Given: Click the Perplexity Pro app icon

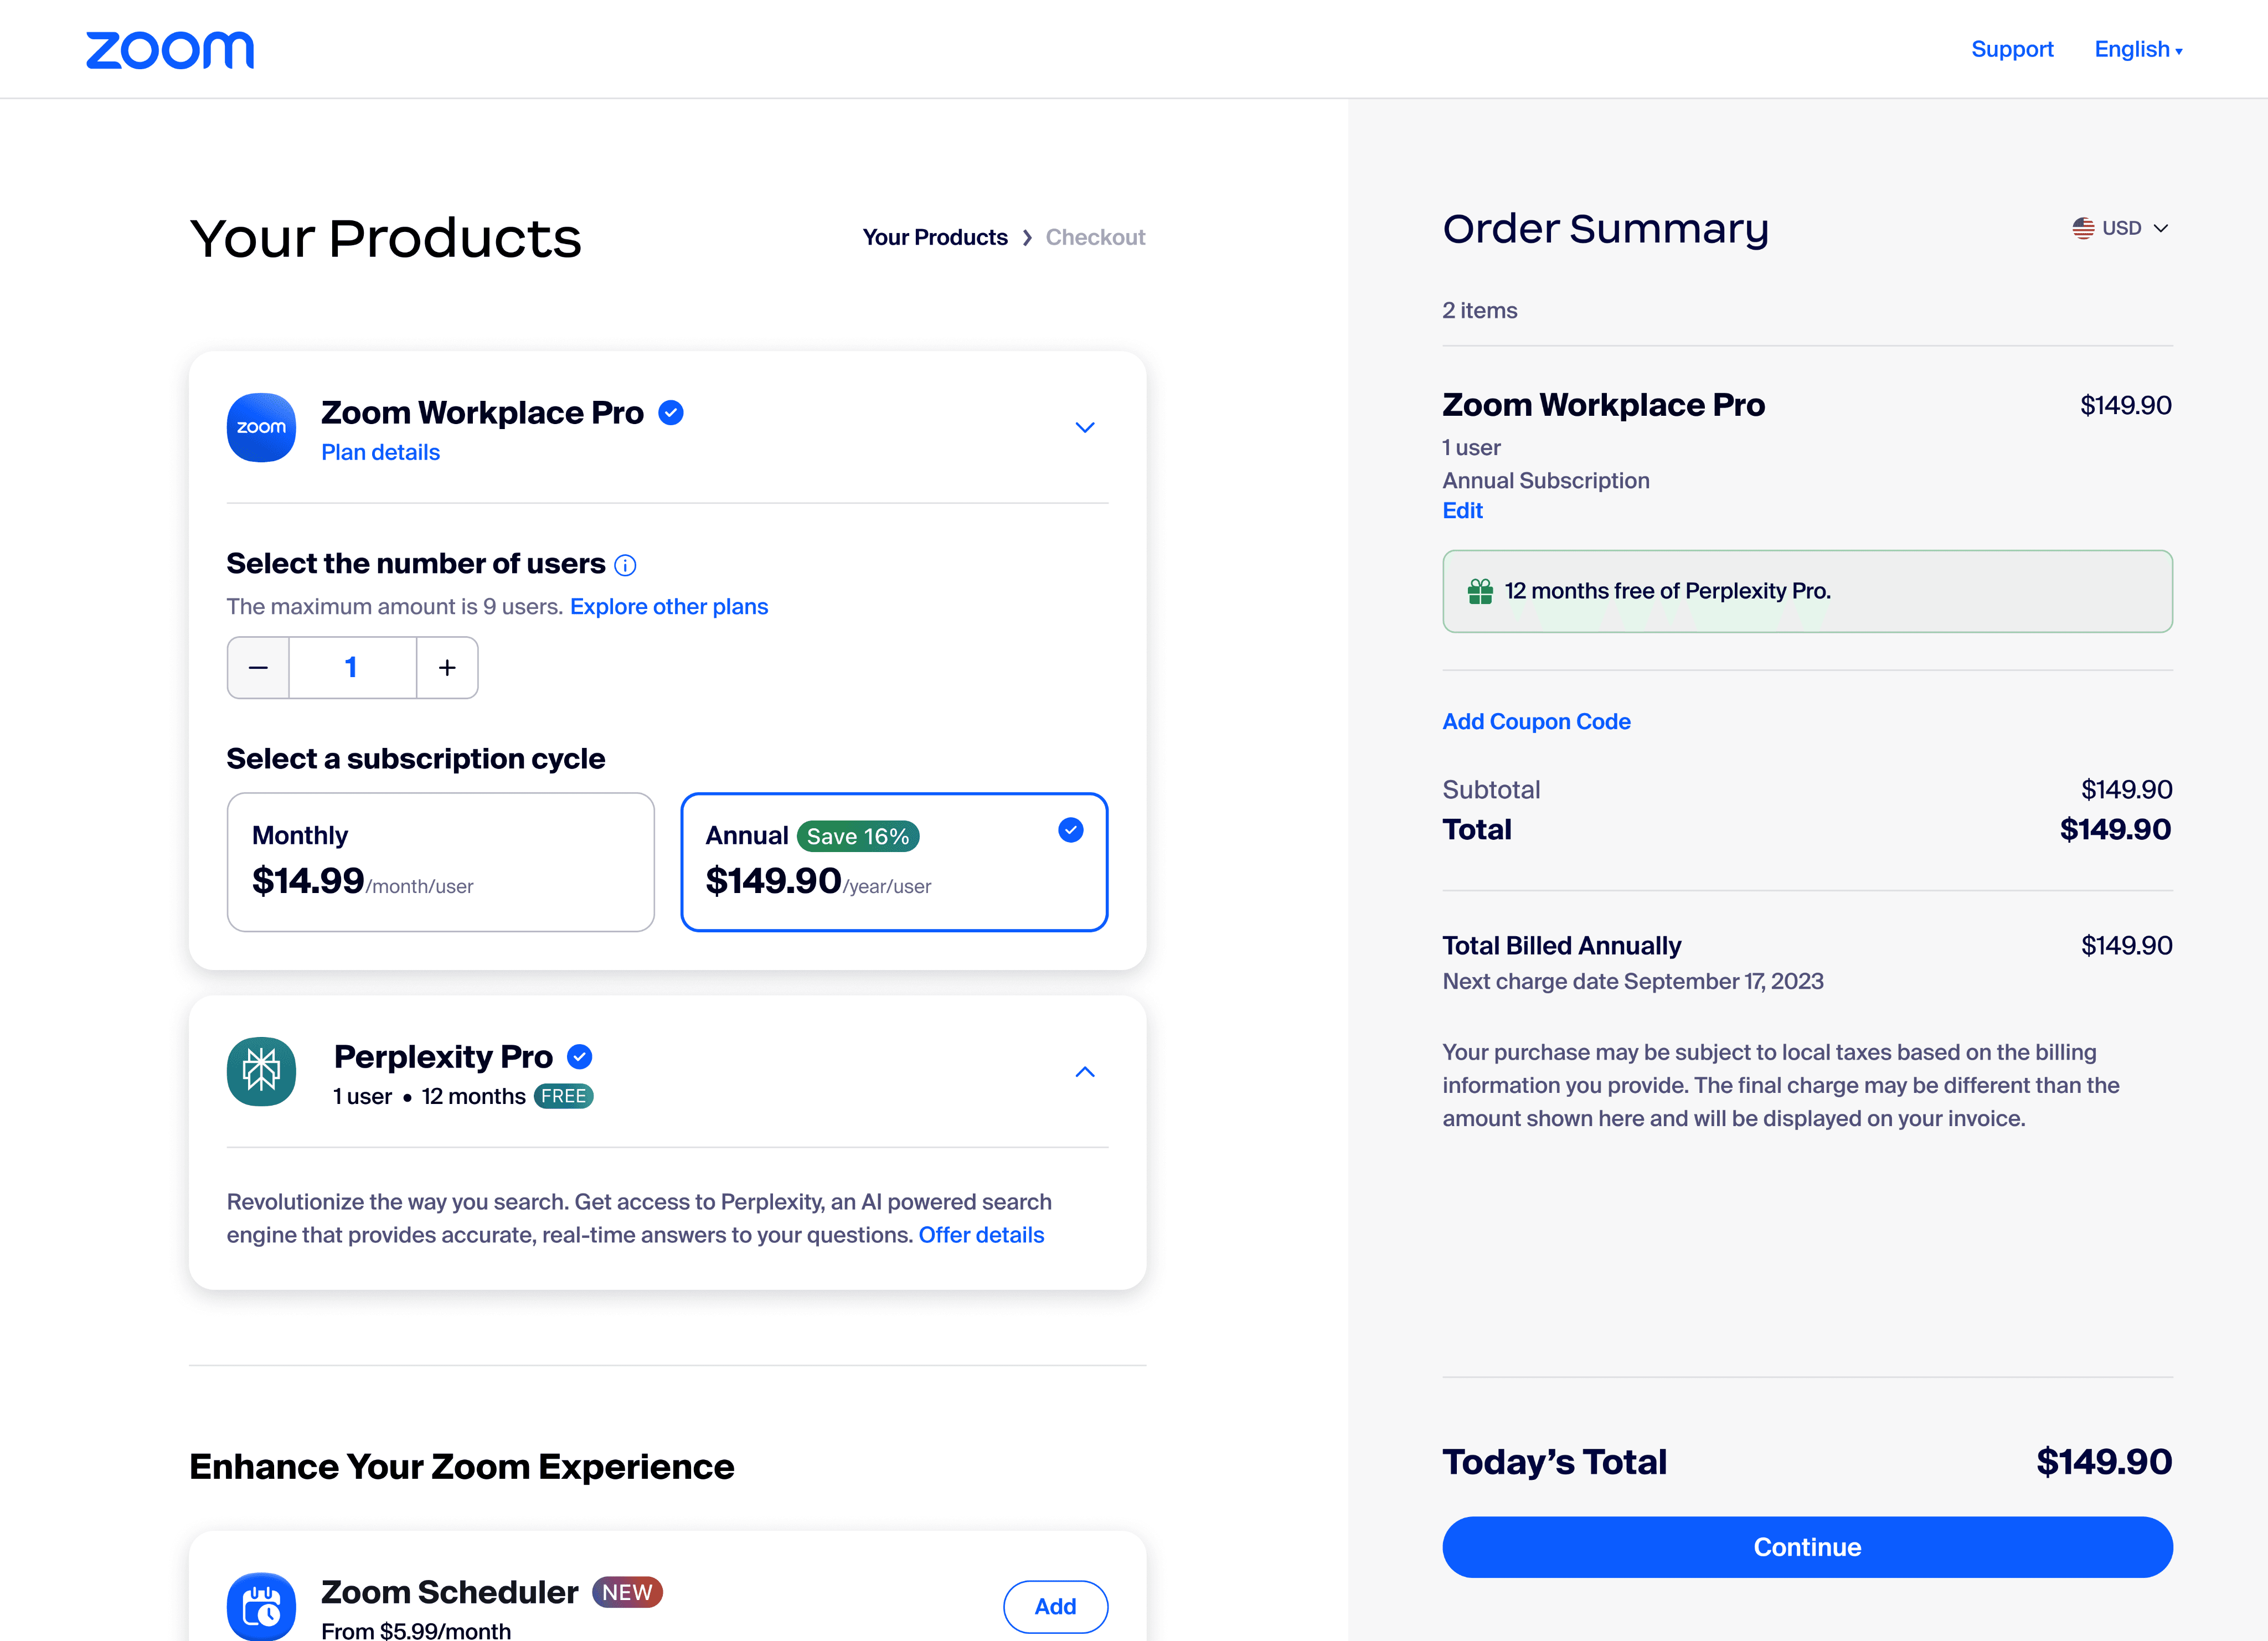Looking at the screenshot, I should point(261,1071).
